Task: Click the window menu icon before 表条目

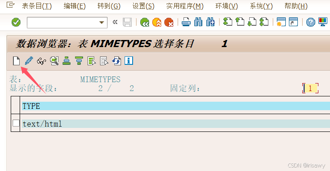Action: coord(10,4)
